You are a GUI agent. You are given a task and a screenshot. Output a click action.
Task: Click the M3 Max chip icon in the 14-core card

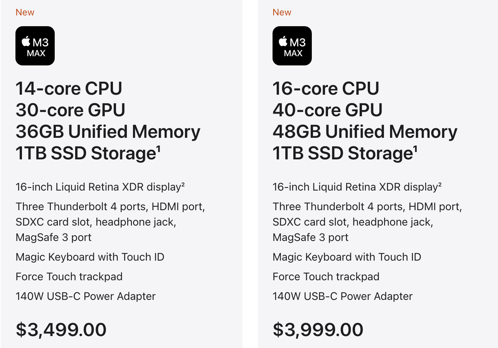(x=35, y=46)
